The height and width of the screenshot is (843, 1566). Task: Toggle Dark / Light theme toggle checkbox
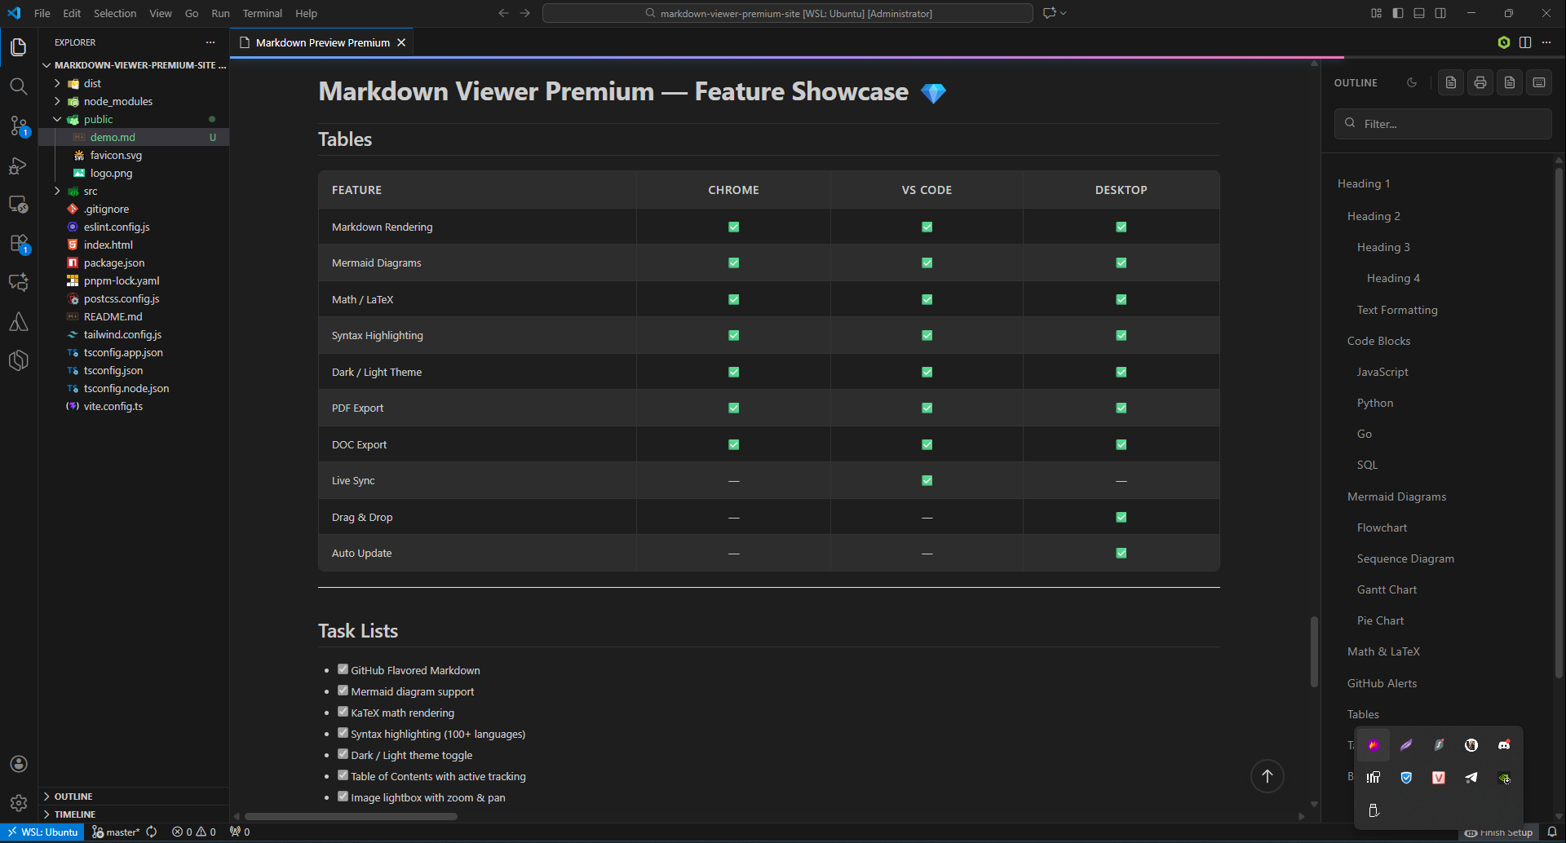343,754
